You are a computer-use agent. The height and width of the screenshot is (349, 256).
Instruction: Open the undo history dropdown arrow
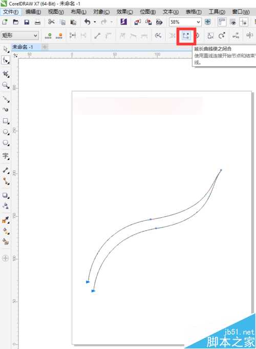coord(95,22)
